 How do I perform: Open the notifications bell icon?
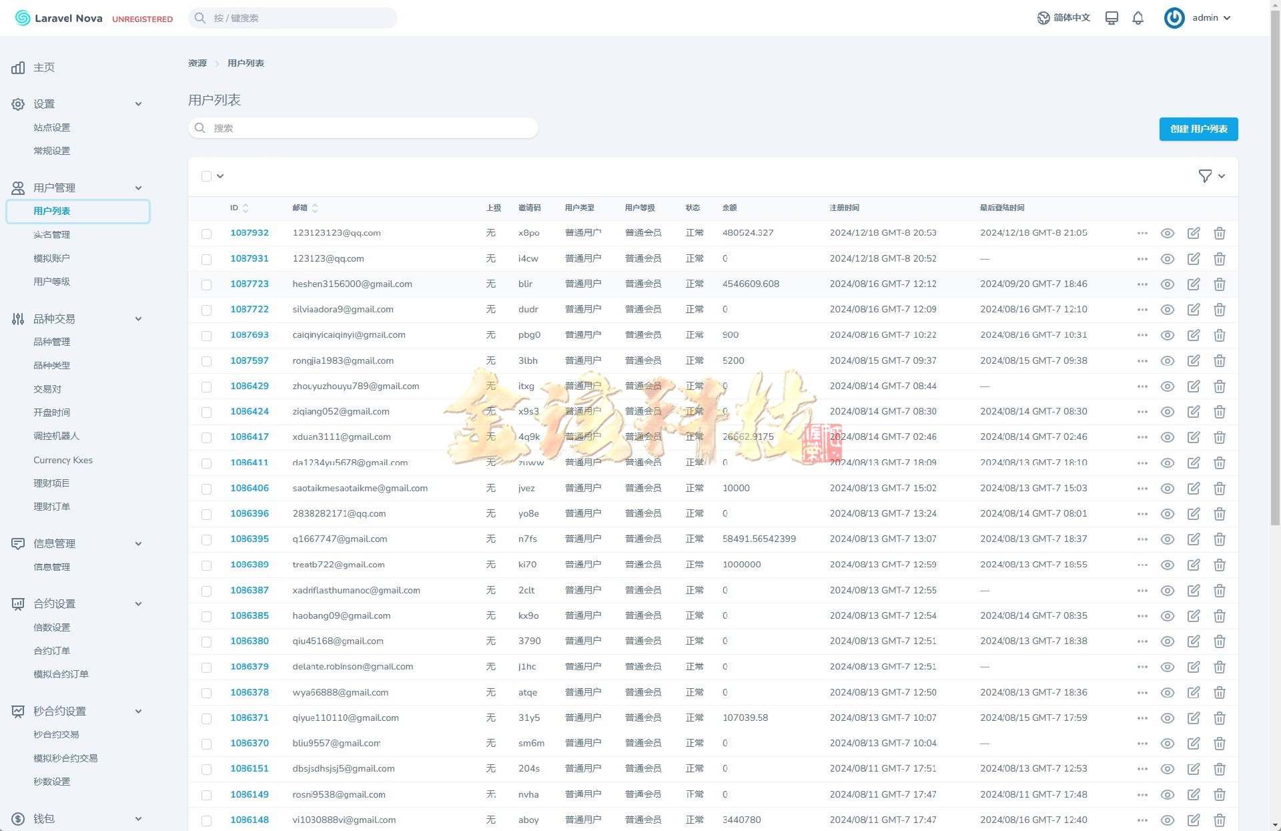[1138, 18]
